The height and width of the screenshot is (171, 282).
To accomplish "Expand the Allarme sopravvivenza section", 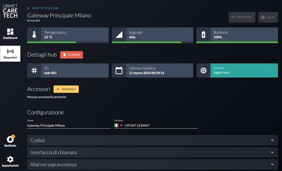I will (x=152, y=164).
